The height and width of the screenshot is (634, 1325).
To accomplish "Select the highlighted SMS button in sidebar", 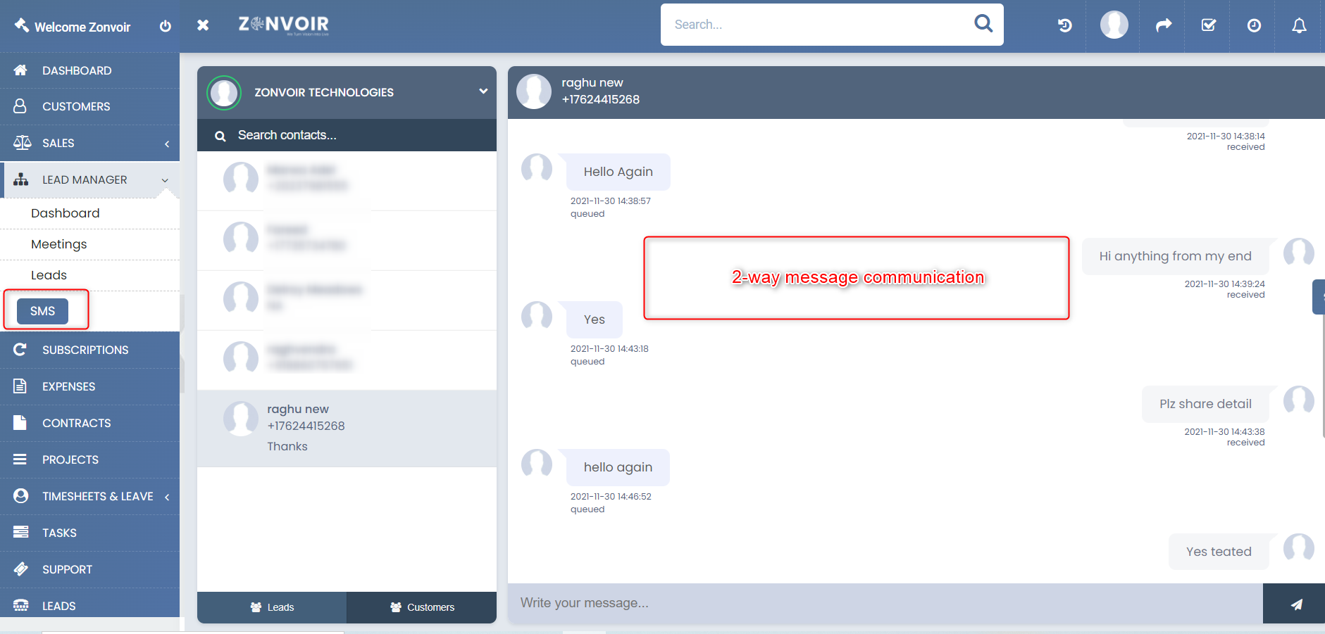I will 44,310.
